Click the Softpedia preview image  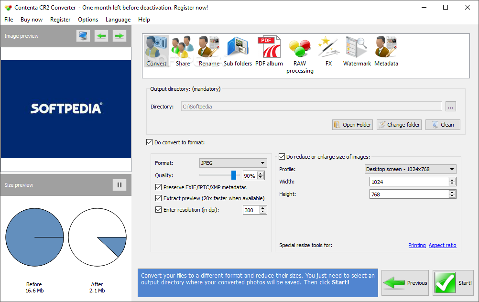pos(66,109)
